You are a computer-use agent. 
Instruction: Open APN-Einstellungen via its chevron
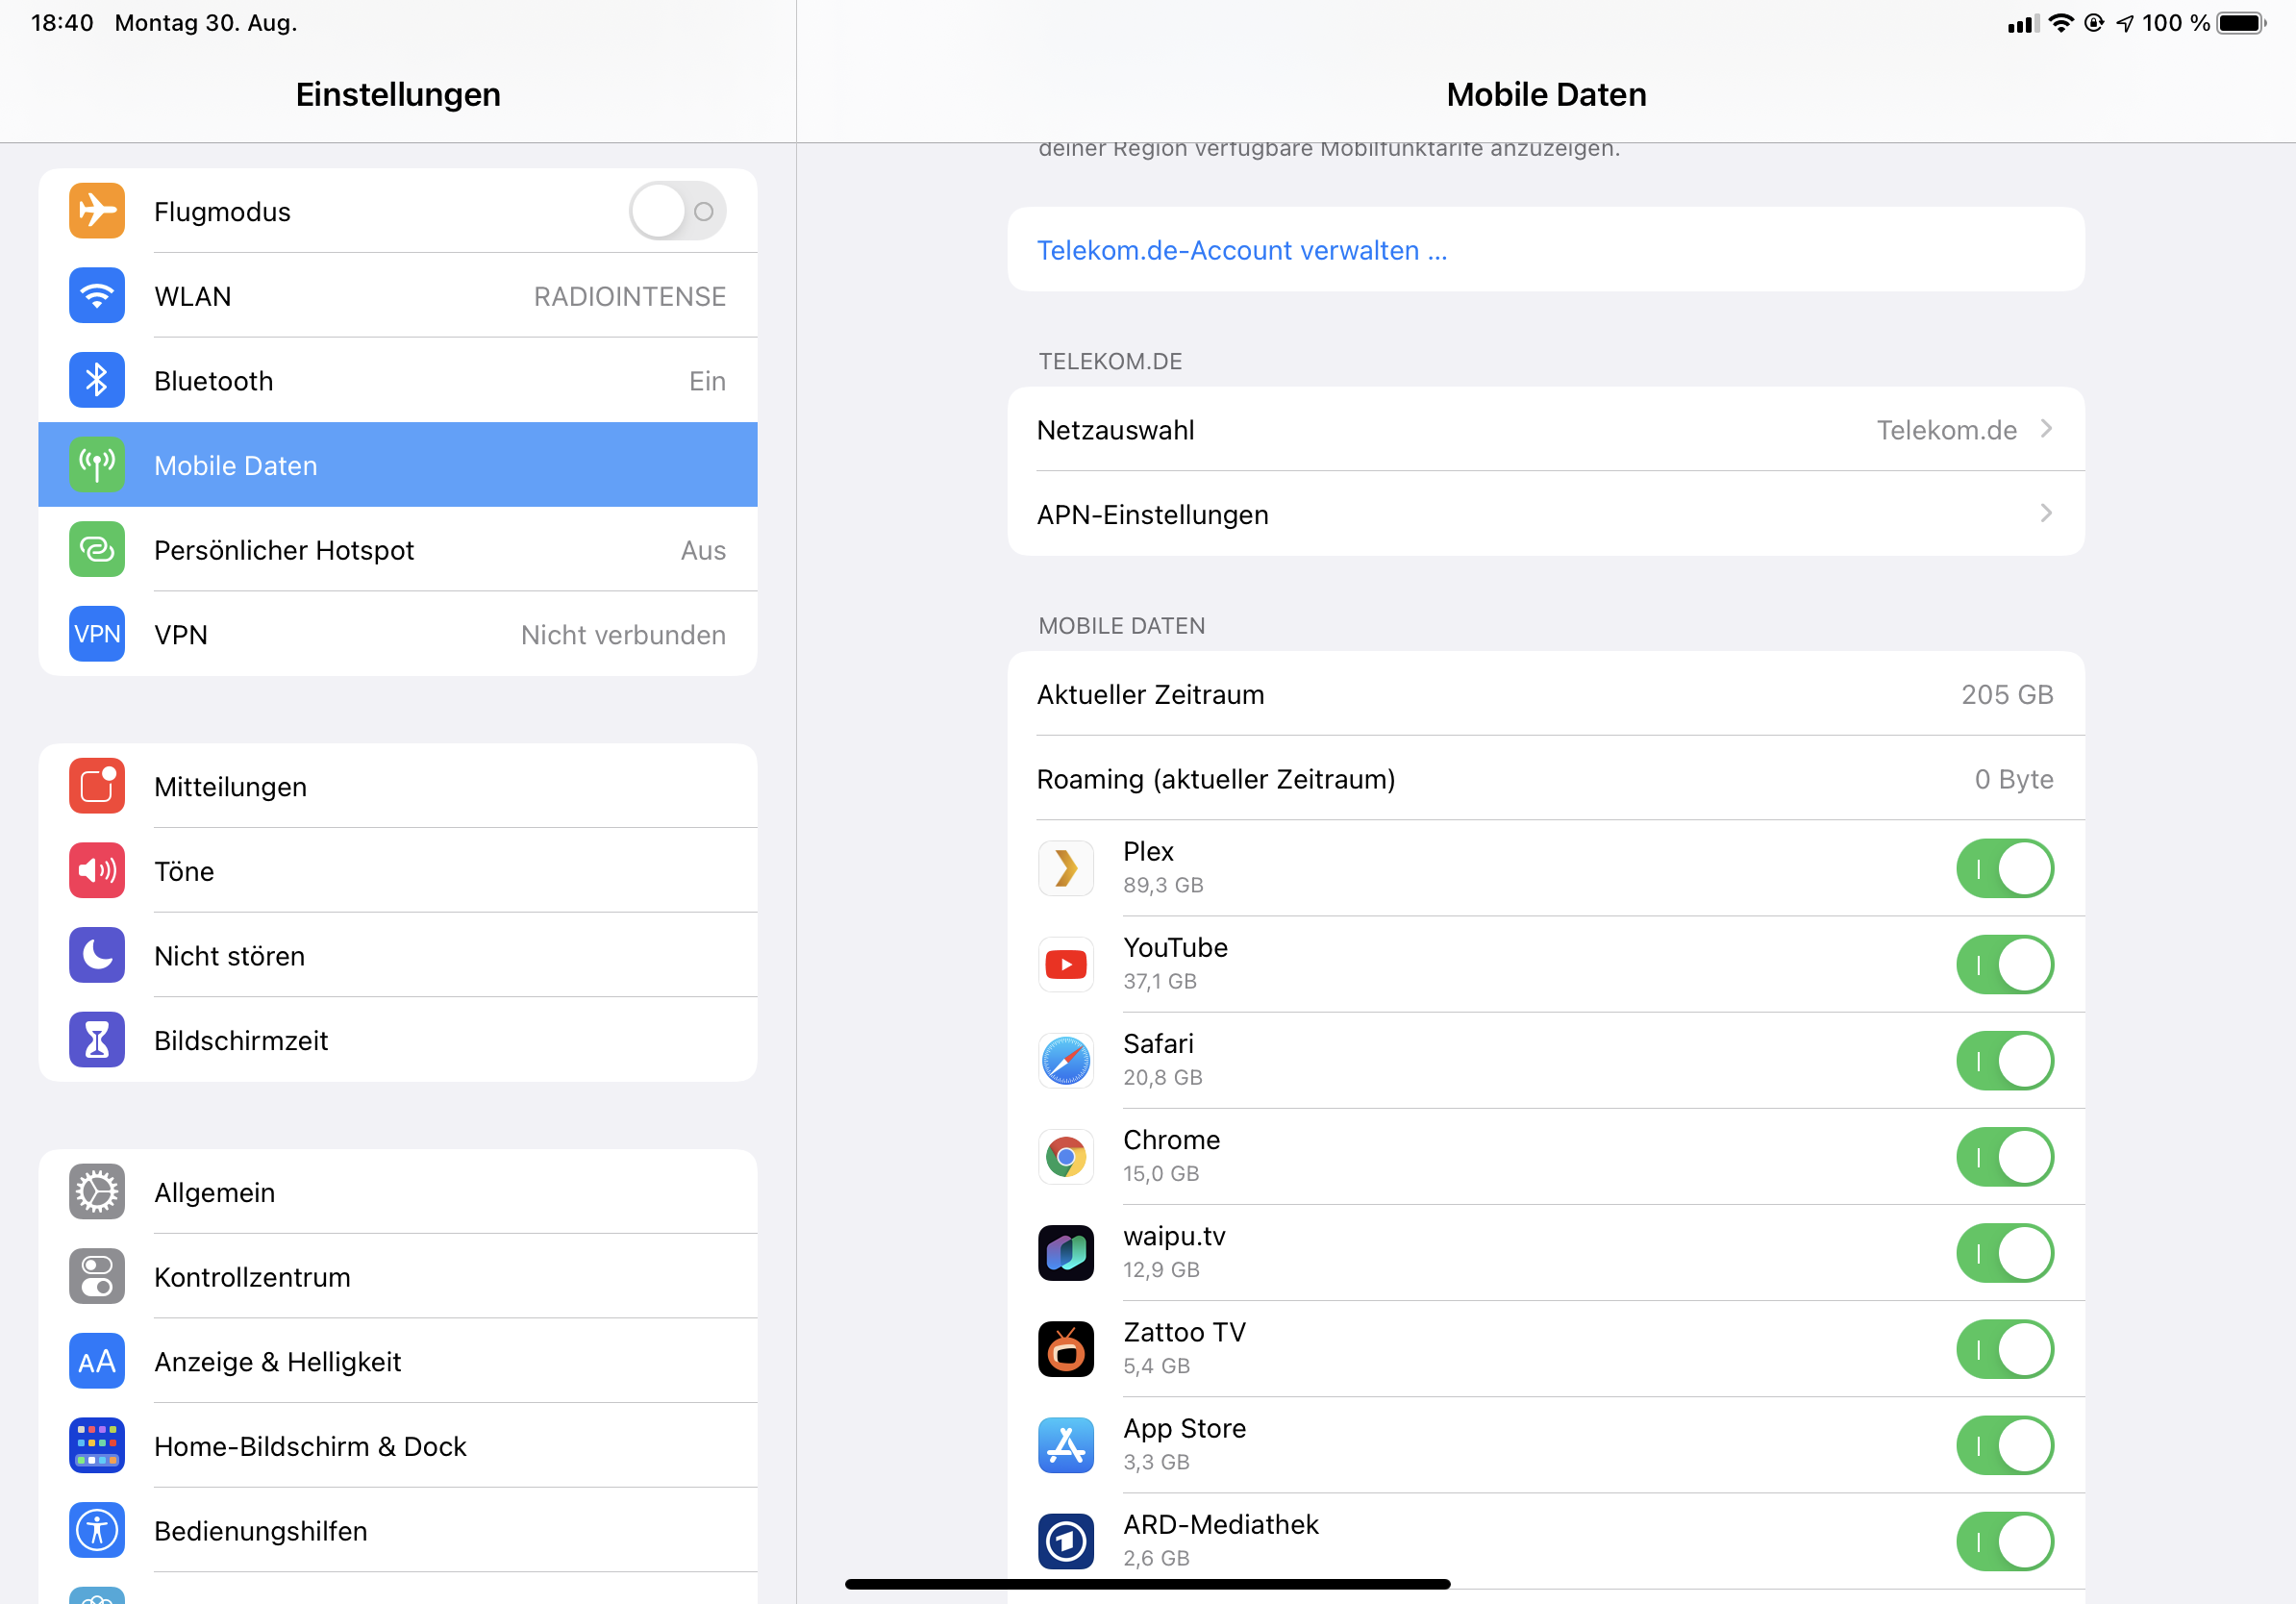2046,513
